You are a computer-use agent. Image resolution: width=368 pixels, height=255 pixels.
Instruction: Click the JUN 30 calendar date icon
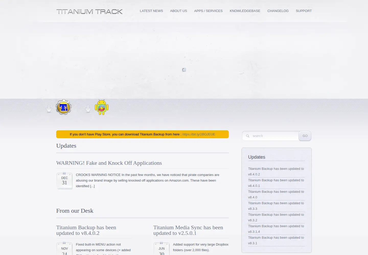tap(162, 249)
